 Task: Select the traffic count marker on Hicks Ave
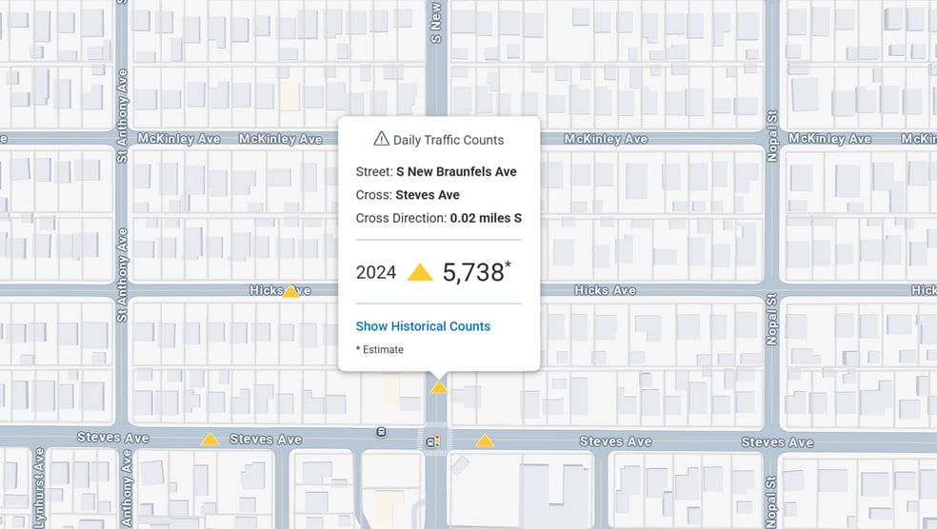tap(290, 291)
